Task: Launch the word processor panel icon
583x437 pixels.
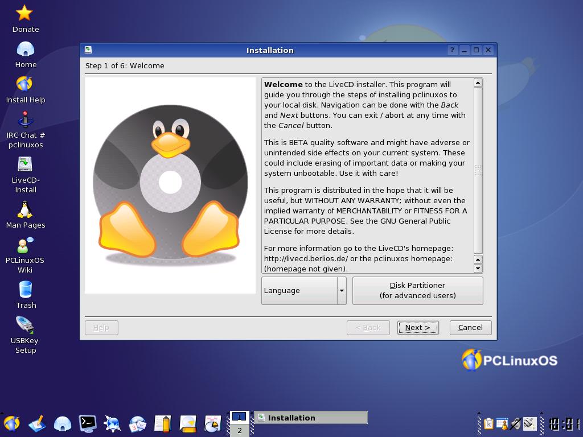Action: tap(163, 423)
